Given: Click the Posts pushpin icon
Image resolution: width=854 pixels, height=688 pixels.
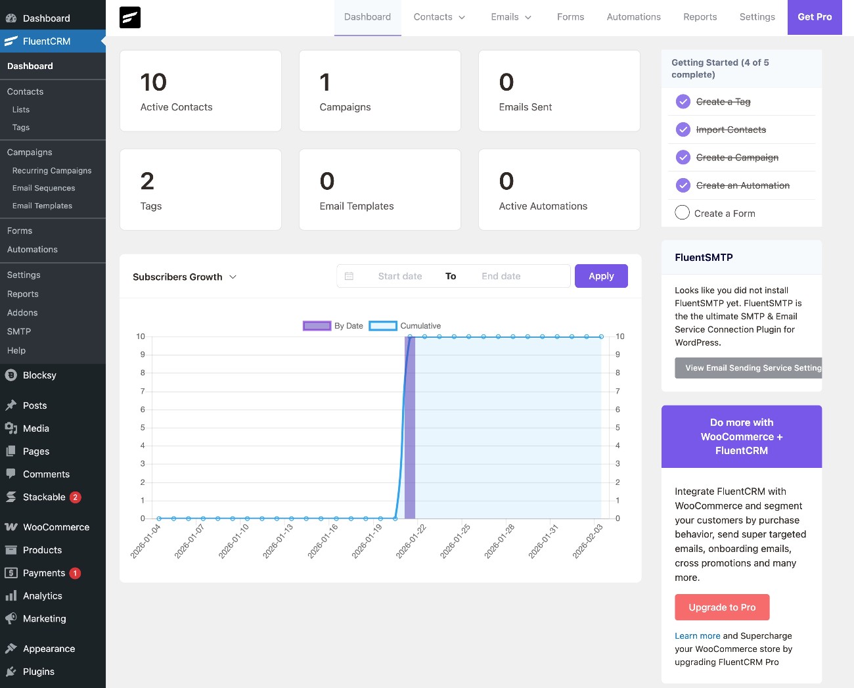Looking at the screenshot, I should click(11, 405).
